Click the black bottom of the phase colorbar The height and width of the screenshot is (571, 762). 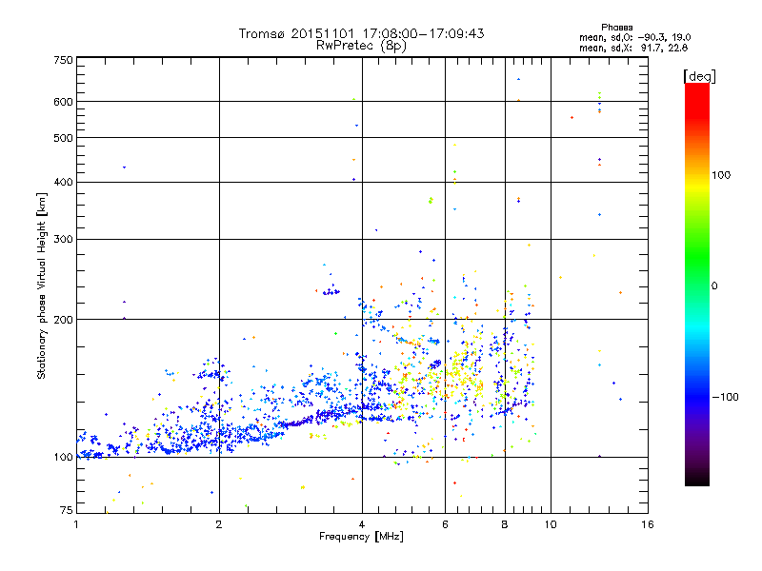point(697,479)
